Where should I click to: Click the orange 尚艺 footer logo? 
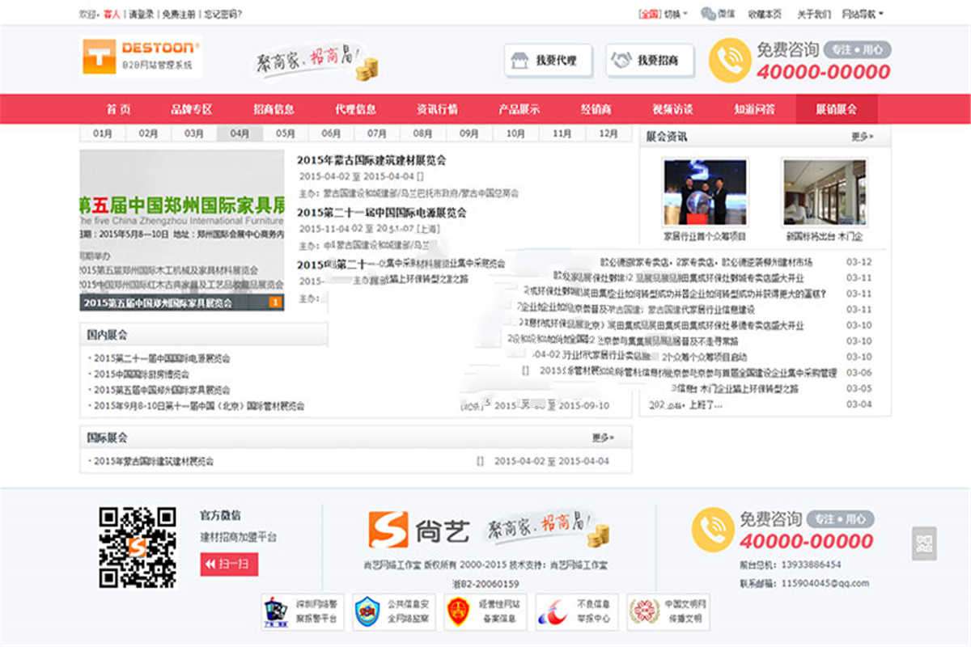[x=418, y=530]
